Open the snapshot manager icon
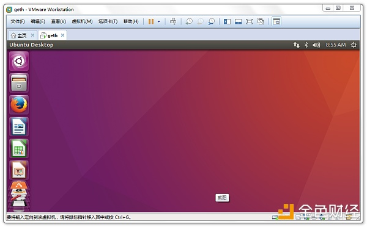 pos(212,21)
